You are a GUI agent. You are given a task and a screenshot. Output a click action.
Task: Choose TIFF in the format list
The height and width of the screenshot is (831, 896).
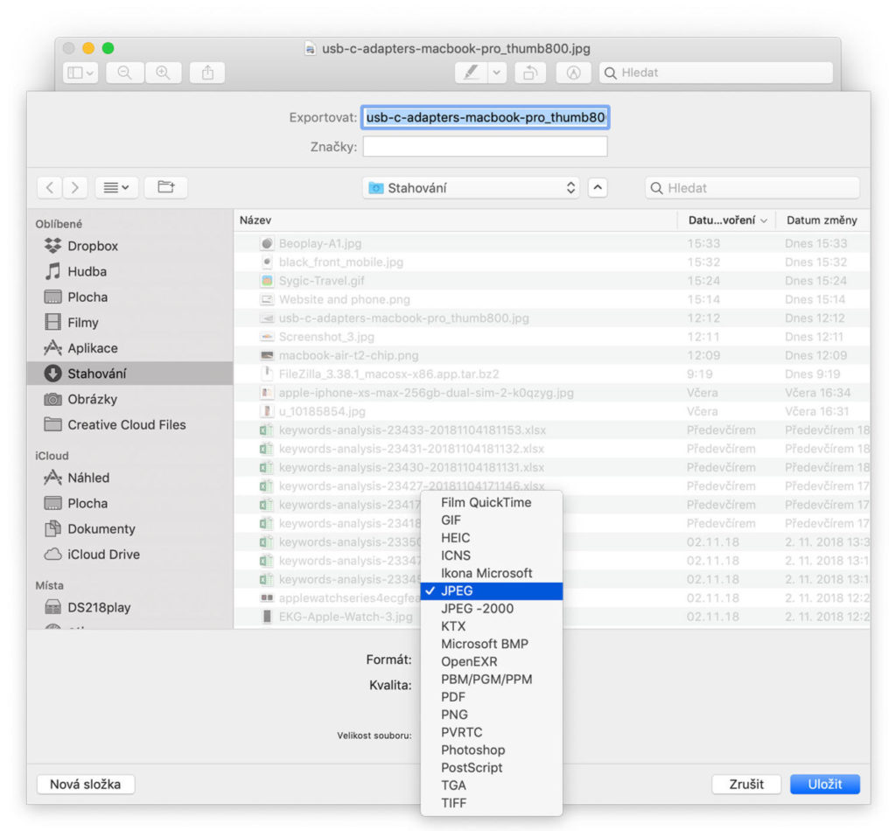point(453,802)
